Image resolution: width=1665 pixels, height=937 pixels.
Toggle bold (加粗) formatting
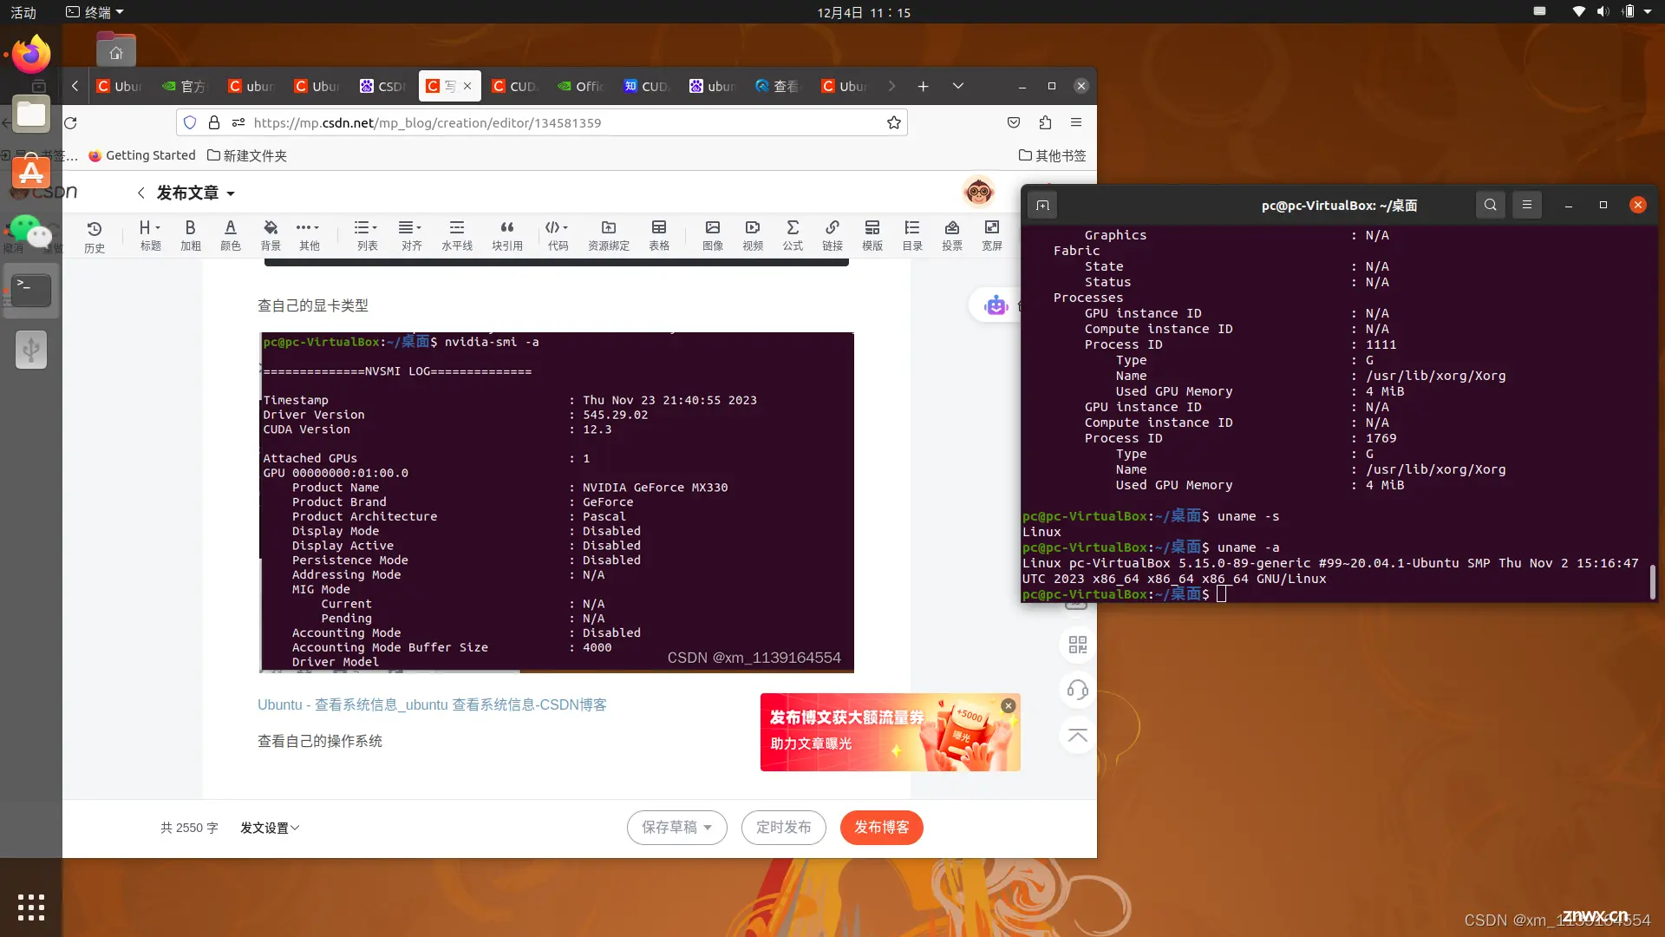point(191,236)
